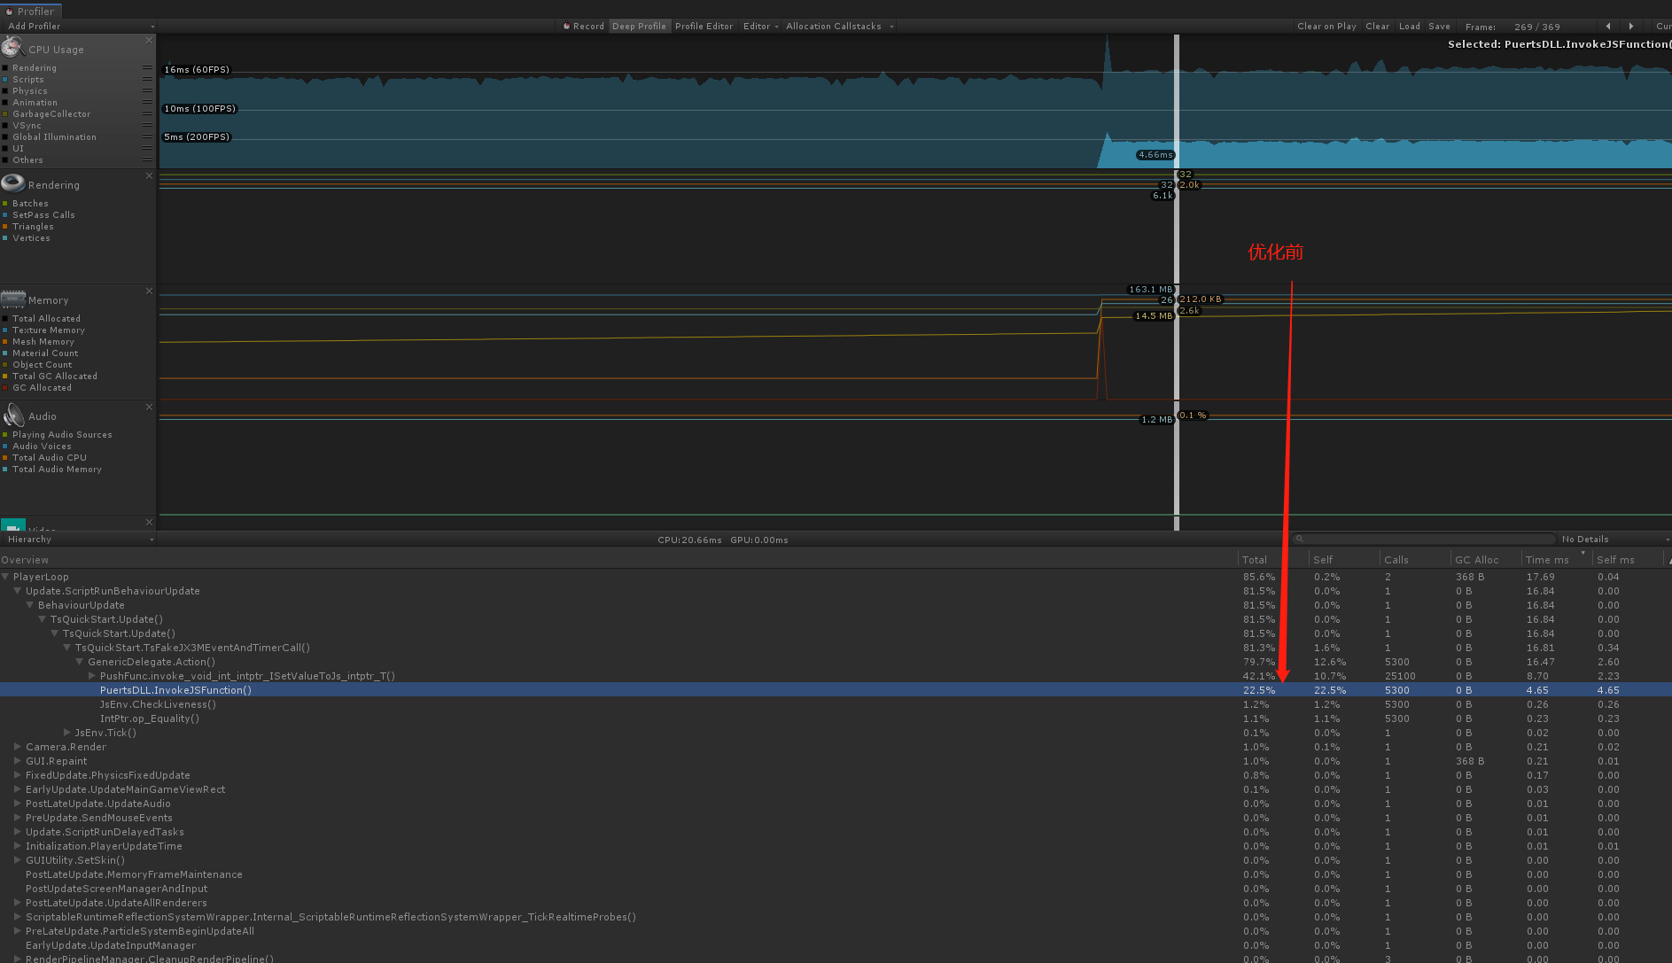Select the Profiler tab
The height and width of the screenshot is (963, 1672).
[32, 11]
